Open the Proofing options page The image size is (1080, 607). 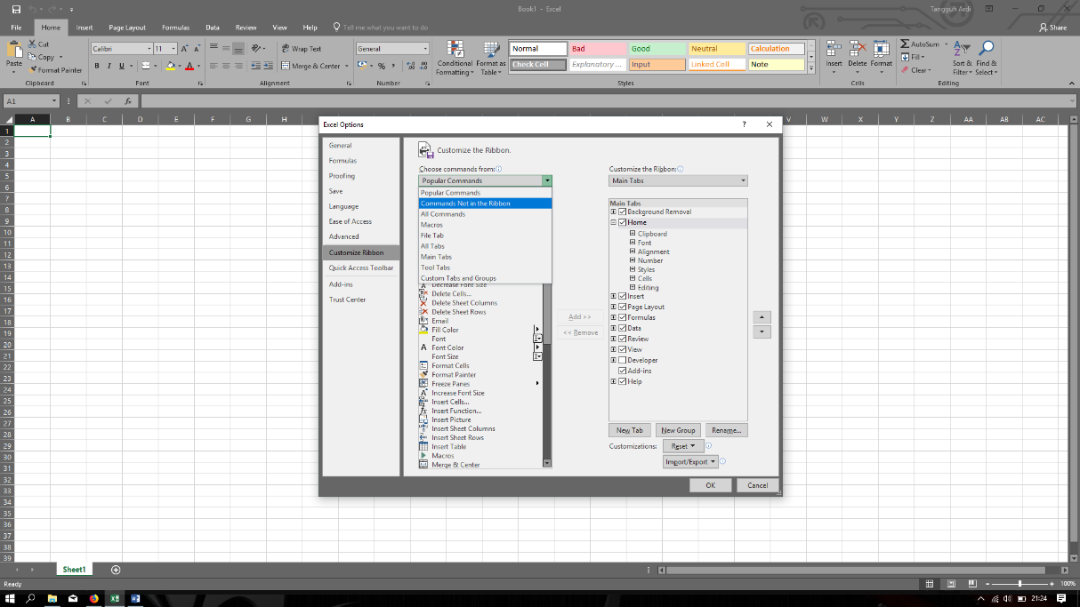point(343,175)
